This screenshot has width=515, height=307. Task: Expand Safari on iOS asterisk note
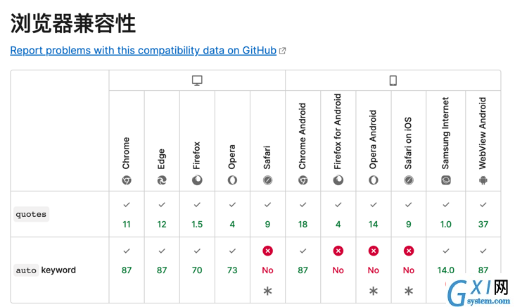point(409,291)
